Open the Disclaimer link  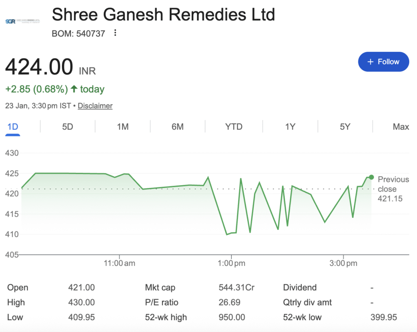click(x=95, y=106)
